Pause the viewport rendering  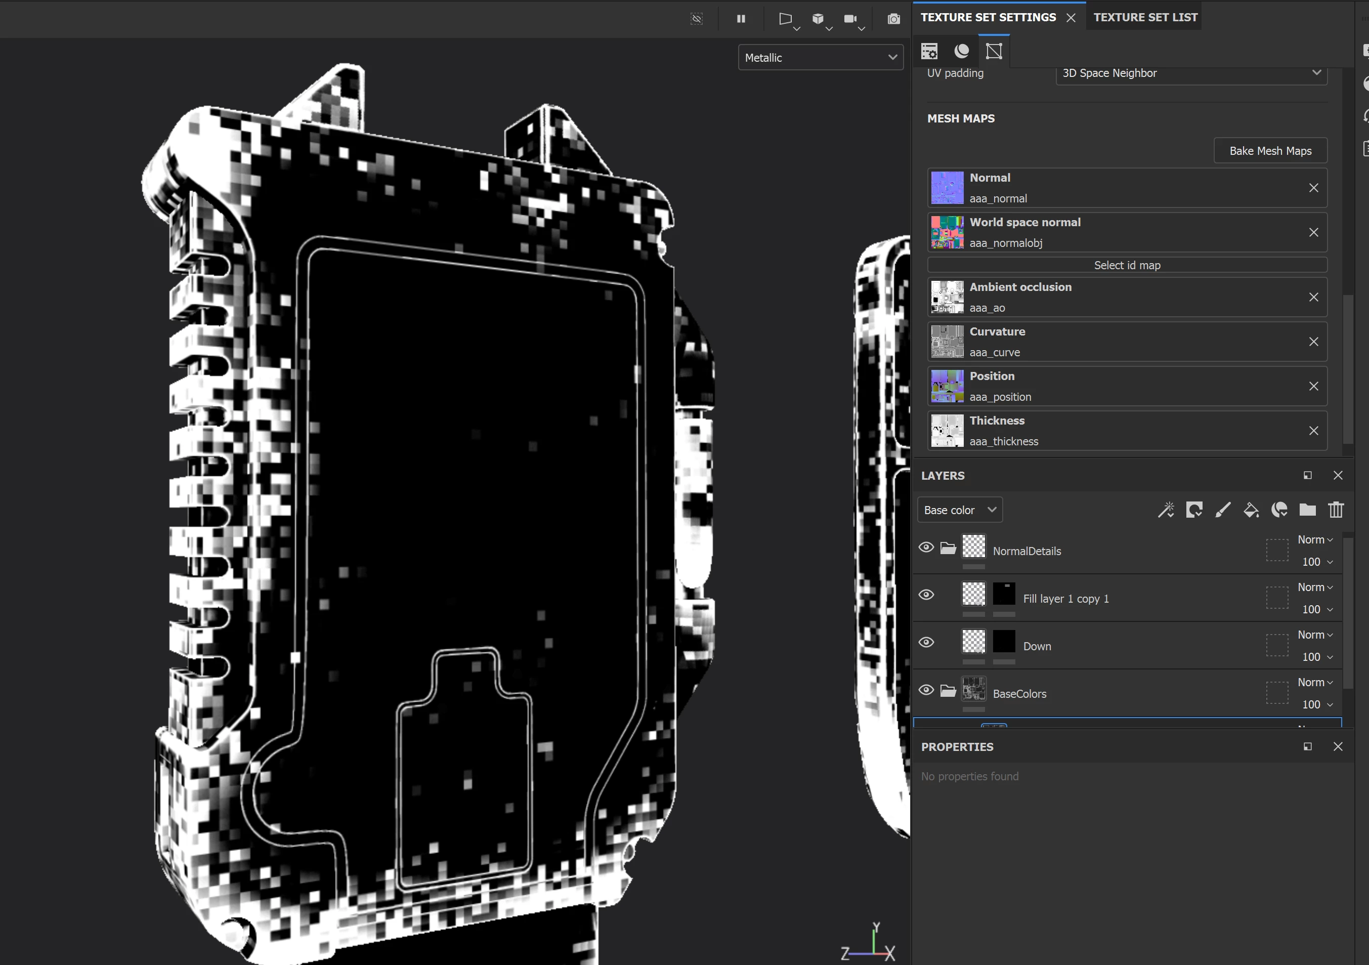741,19
